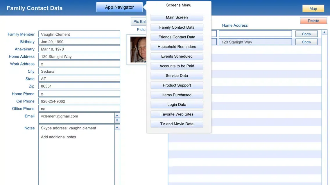Open Friends Contact Data screen
This screenshot has height=185, width=330.
(x=177, y=37)
